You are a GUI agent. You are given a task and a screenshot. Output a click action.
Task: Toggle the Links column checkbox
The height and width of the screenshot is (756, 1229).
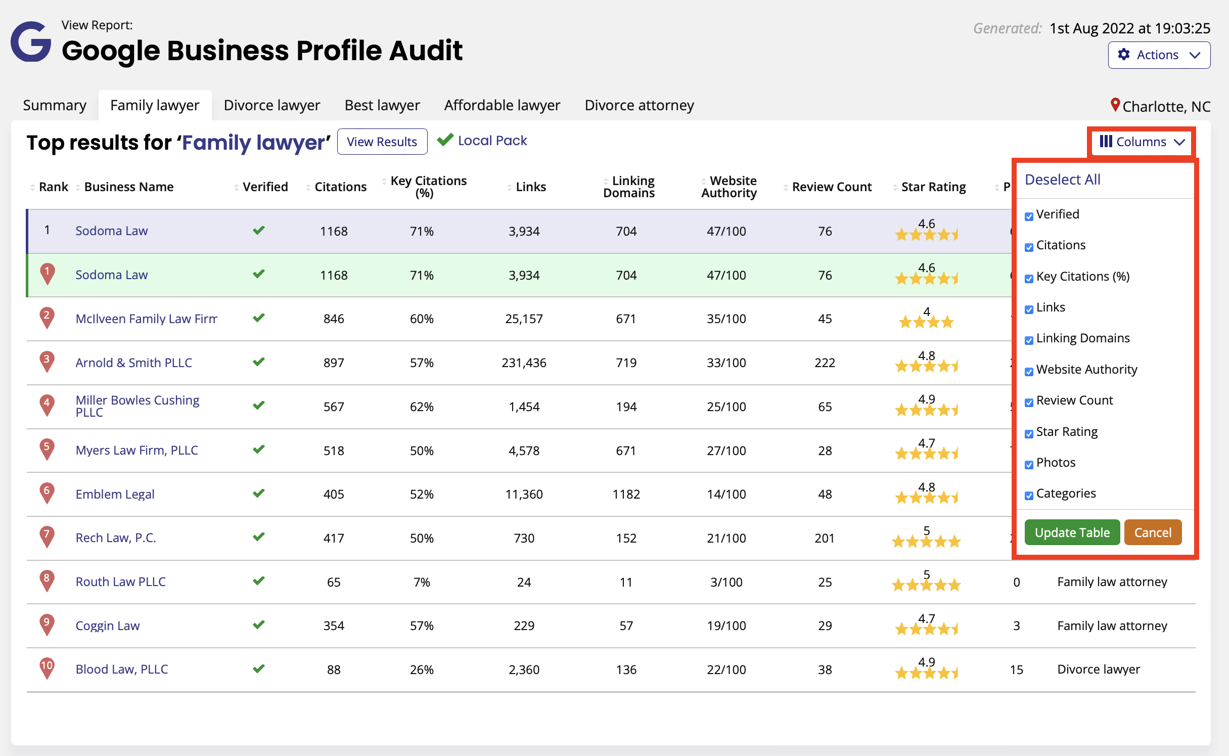pos(1029,309)
